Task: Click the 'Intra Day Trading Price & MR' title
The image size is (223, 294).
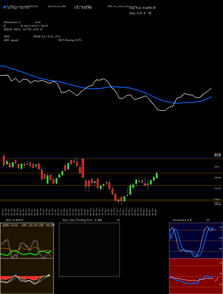Action: pyautogui.click(x=82, y=220)
